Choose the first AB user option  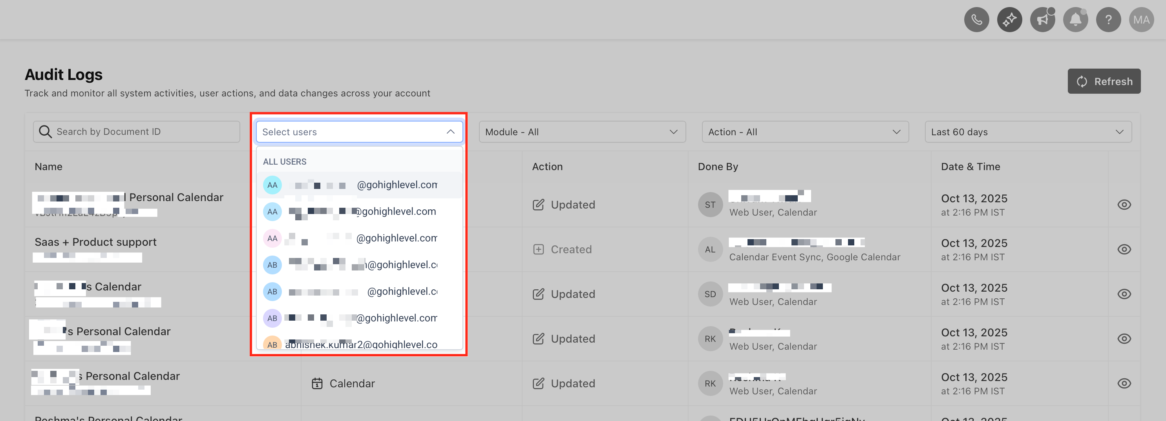coord(359,265)
